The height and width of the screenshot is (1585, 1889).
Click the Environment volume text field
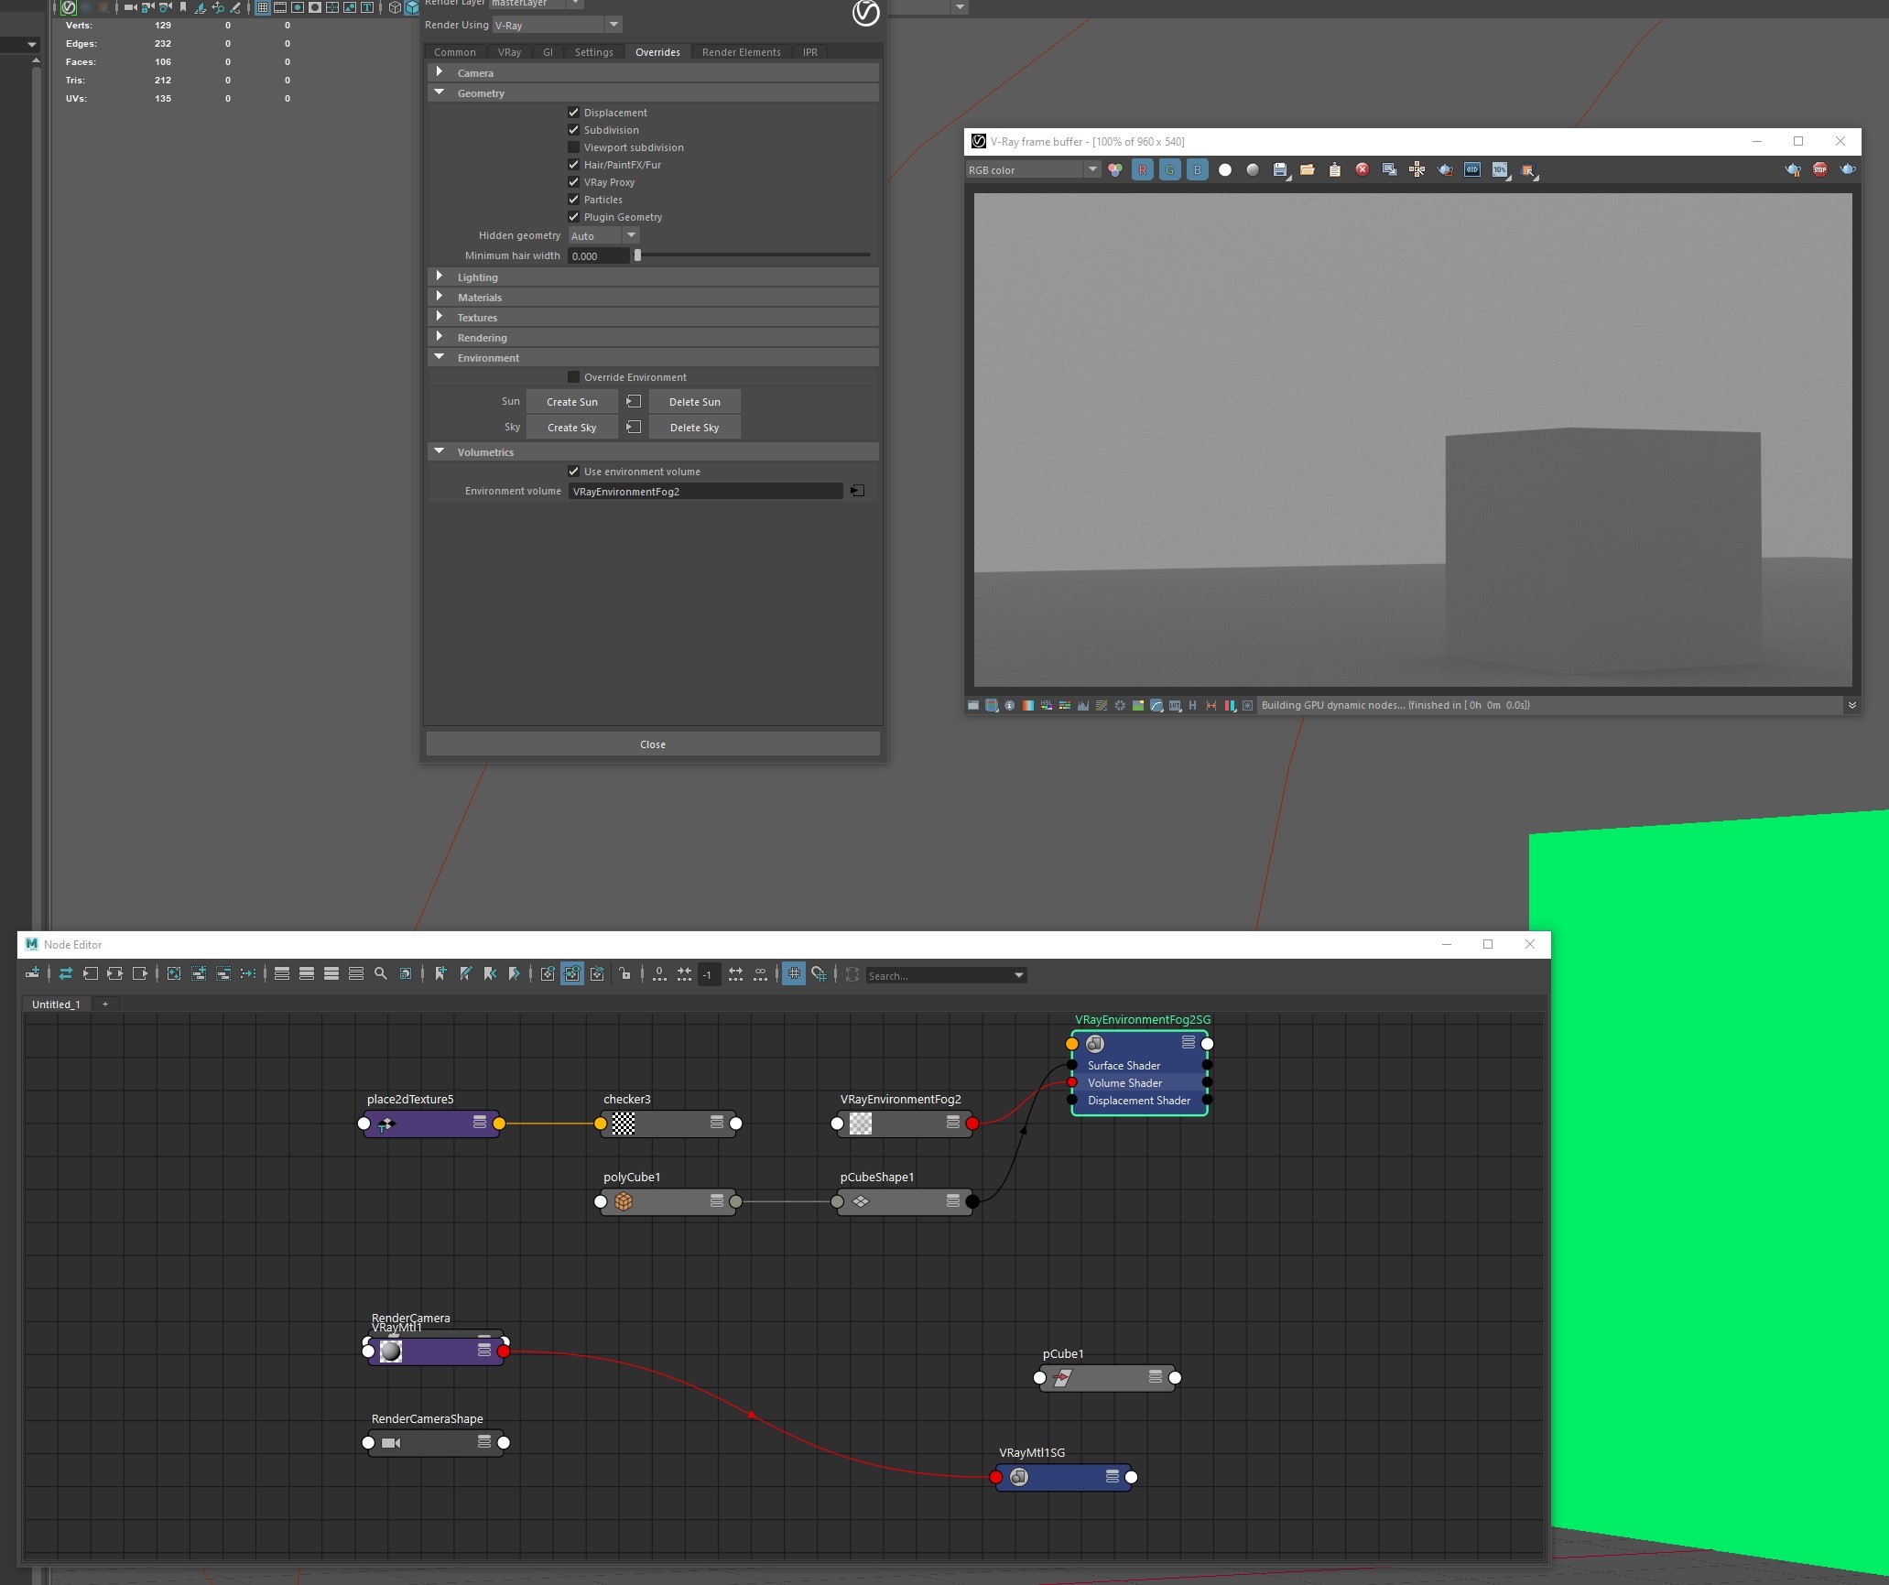click(x=705, y=491)
